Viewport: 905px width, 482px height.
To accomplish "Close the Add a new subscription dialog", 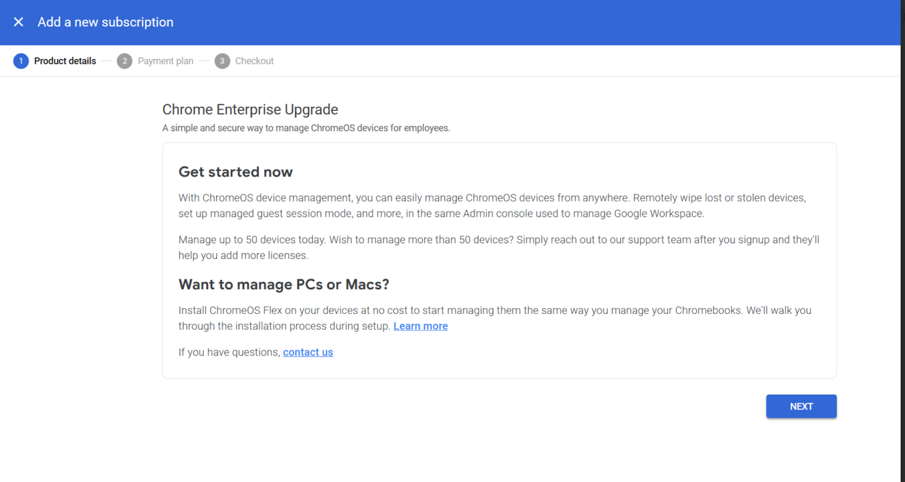I will click(19, 22).
